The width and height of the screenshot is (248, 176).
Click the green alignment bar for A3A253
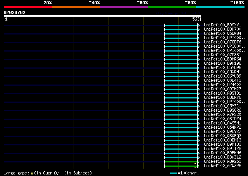[181, 162]
